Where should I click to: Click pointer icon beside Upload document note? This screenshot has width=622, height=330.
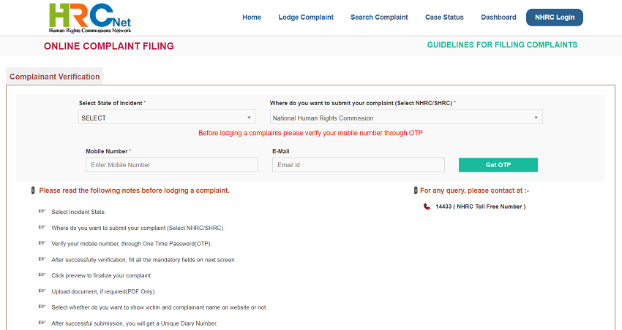(42, 291)
